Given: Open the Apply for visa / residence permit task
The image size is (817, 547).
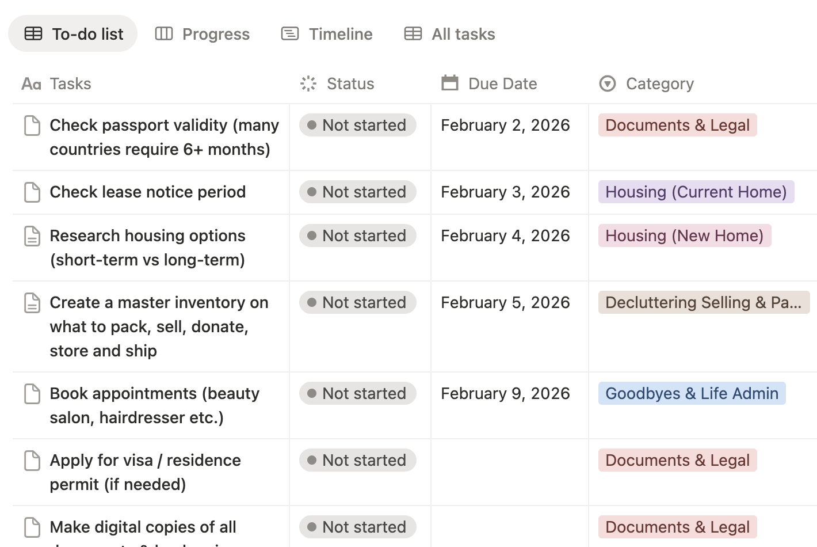Looking at the screenshot, I should (x=145, y=461).
